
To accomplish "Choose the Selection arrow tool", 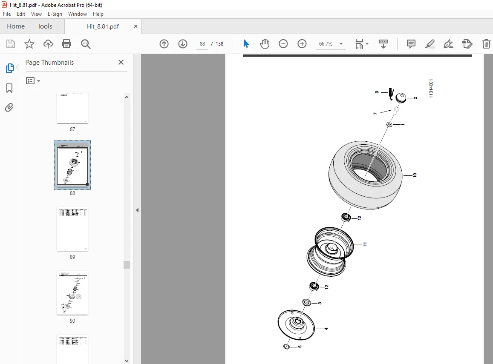I will [246, 44].
